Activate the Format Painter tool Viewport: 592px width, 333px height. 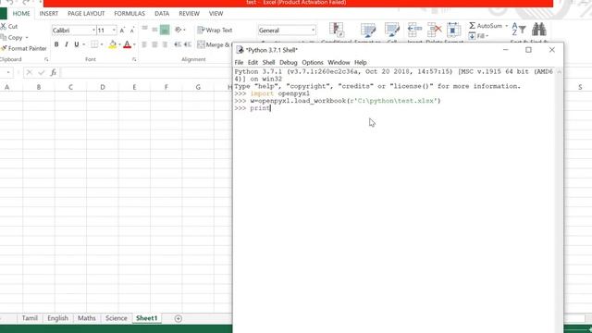pyautogui.click(x=24, y=48)
